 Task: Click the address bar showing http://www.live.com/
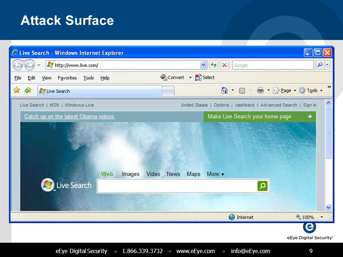click(x=123, y=65)
